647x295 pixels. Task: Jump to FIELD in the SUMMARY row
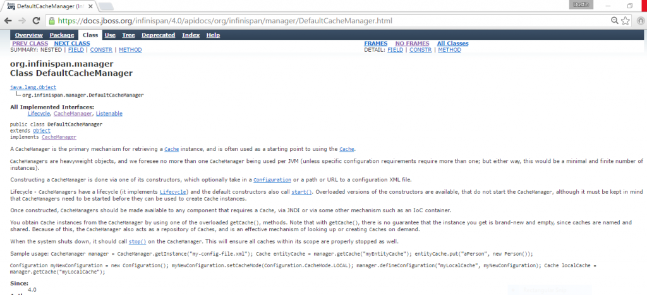[76, 49]
